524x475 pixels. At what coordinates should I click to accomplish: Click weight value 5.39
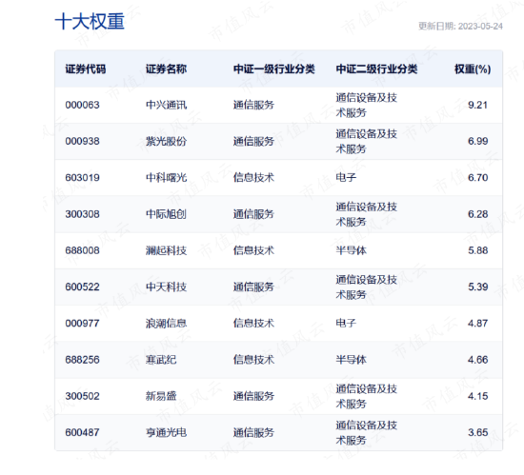point(478,287)
